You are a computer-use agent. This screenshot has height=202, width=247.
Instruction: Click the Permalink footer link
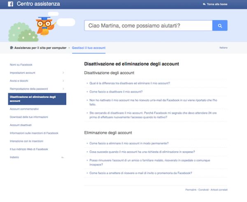[191, 190]
